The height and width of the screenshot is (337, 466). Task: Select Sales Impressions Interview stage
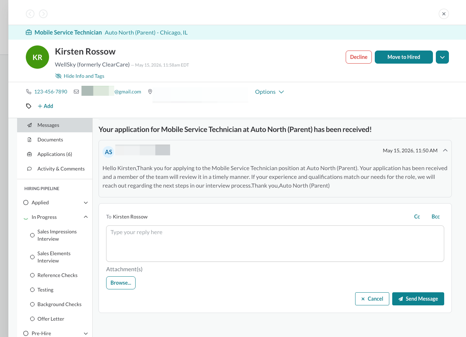coord(57,235)
